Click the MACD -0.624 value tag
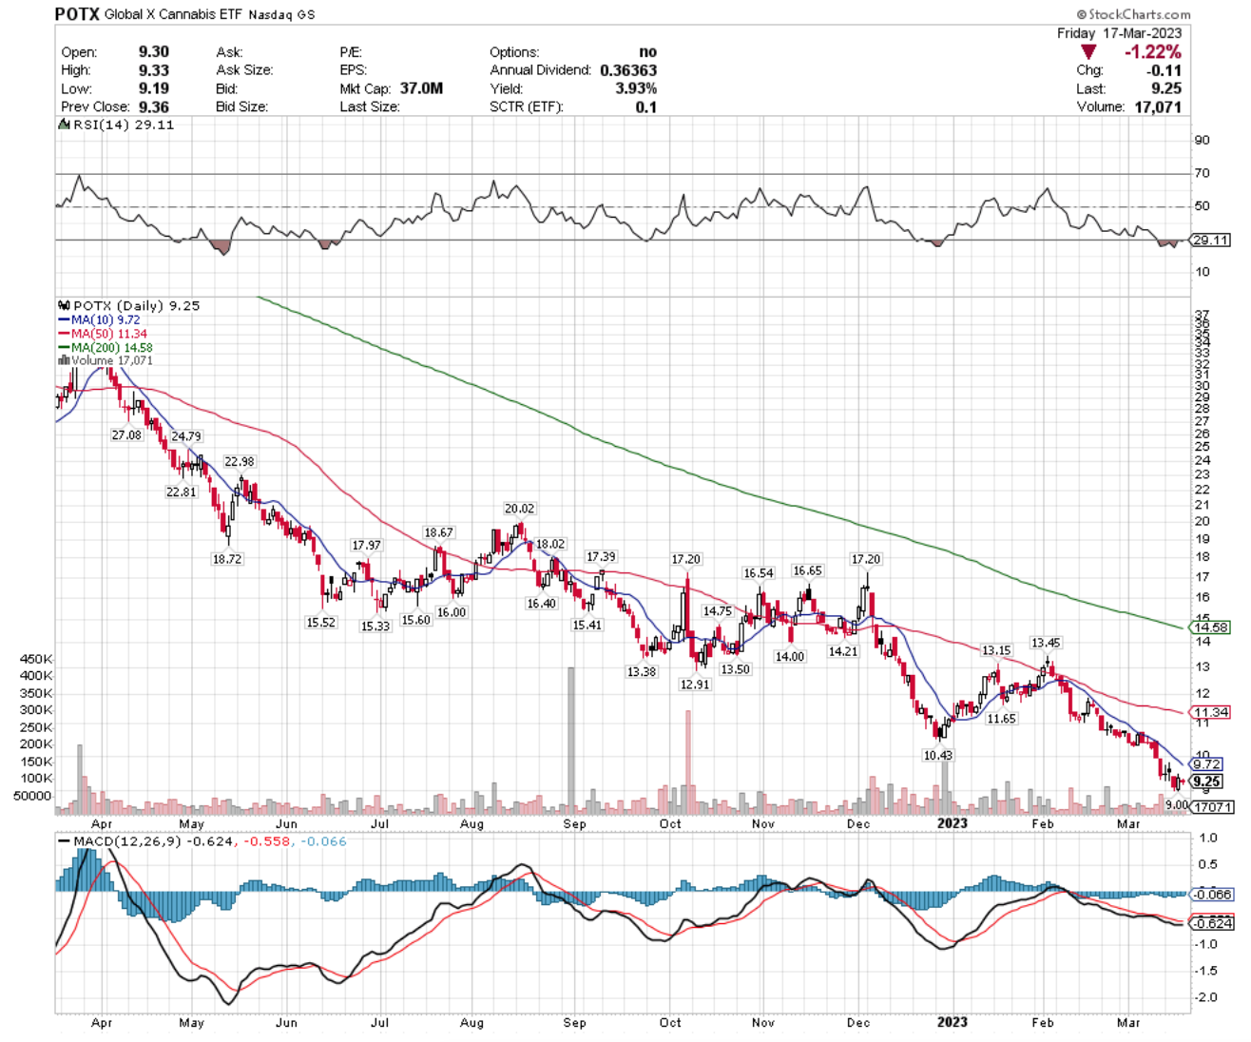This screenshot has width=1251, height=1042. [x=1214, y=923]
